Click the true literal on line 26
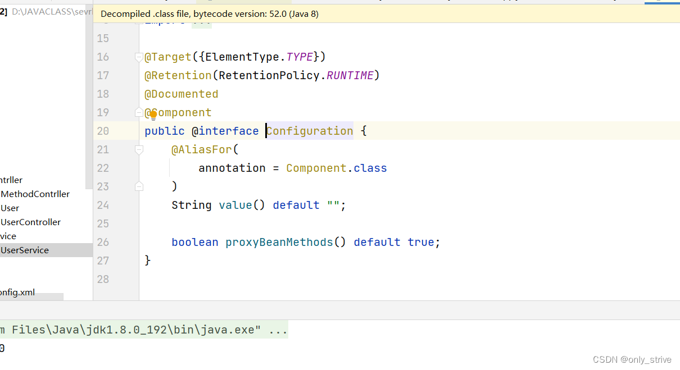Screen dimensions: 680x370 pos(421,242)
